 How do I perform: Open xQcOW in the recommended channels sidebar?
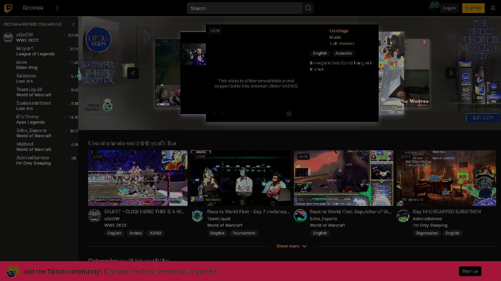(x=39, y=37)
